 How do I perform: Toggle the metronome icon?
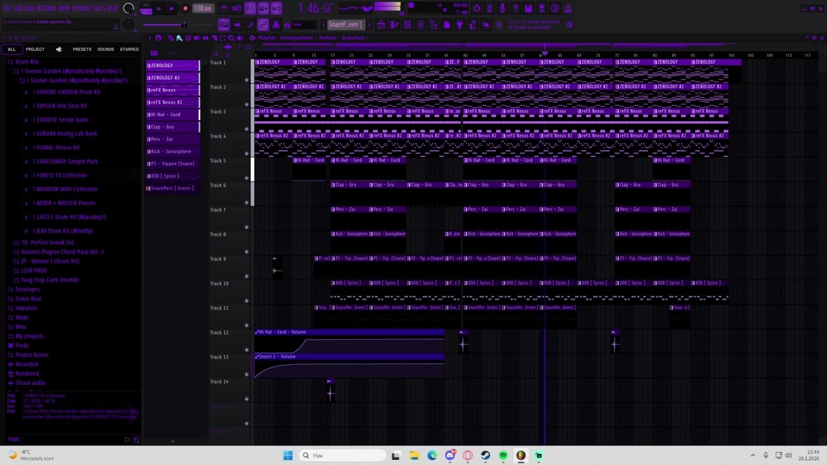coord(224,8)
